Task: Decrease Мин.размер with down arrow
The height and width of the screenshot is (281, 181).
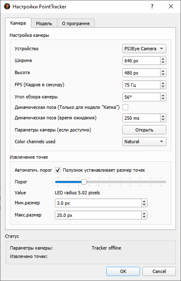Action: click(144, 205)
